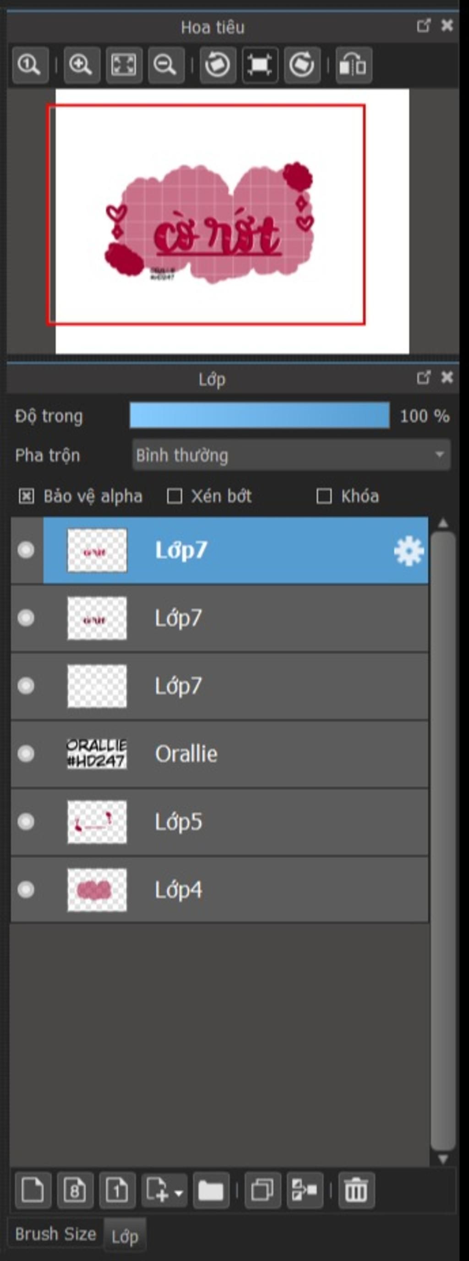Viewport: 469px width, 1261px height.
Task: Click the zoom in magnifier icon
Action: coord(82,65)
